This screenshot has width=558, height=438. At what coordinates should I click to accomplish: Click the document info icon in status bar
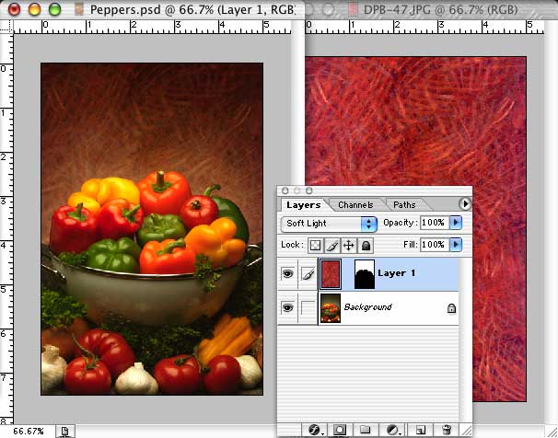point(64,432)
